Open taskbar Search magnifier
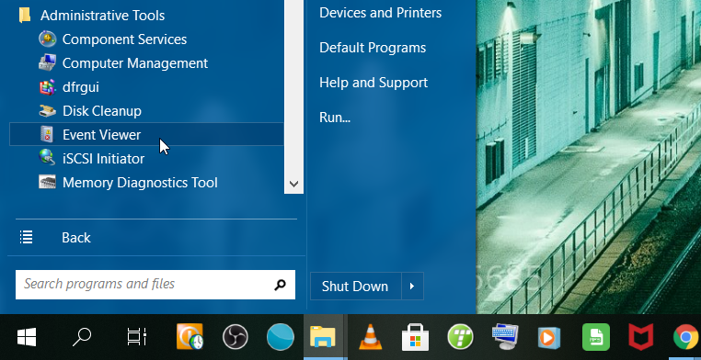 [82, 337]
